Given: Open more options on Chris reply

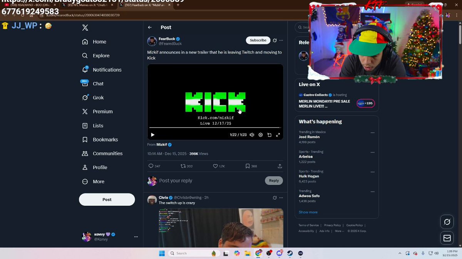Looking at the screenshot, I should coord(281,198).
